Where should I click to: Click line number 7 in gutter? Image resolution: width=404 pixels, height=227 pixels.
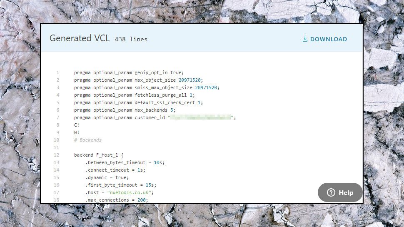coord(57,117)
